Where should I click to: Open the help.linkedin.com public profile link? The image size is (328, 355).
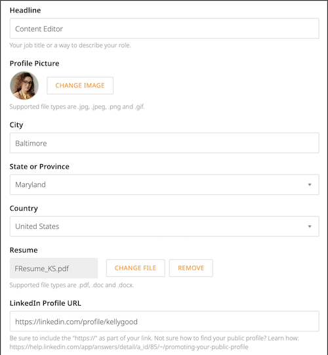click(x=129, y=347)
